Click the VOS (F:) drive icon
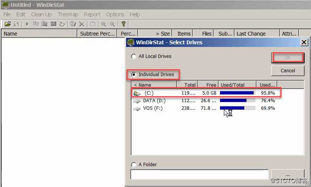311x187 pixels. coord(137,109)
